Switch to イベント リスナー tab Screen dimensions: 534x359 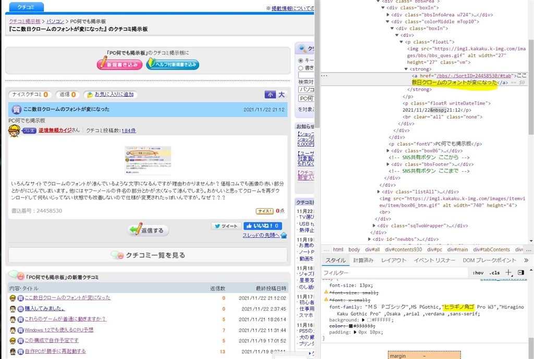pyautogui.click(x=434, y=260)
